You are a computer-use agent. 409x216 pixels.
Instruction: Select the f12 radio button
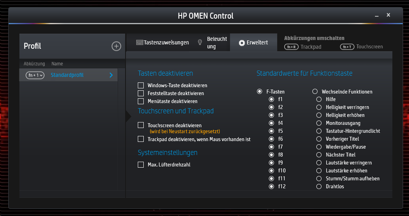272,187
